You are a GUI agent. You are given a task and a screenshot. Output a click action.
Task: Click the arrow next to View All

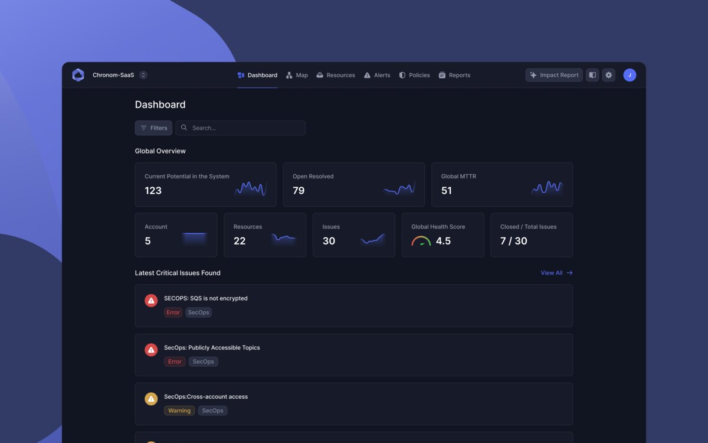tap(569, 273)
